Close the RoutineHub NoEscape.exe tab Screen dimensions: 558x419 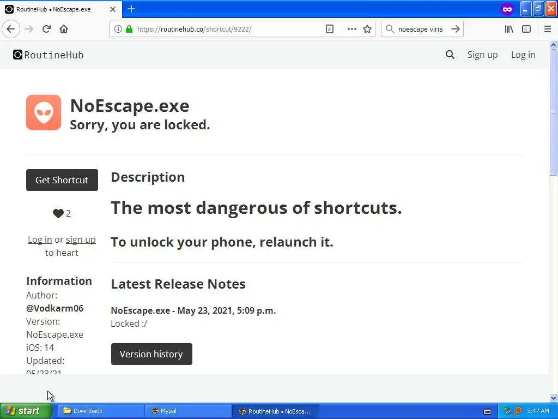pos(113,9)
